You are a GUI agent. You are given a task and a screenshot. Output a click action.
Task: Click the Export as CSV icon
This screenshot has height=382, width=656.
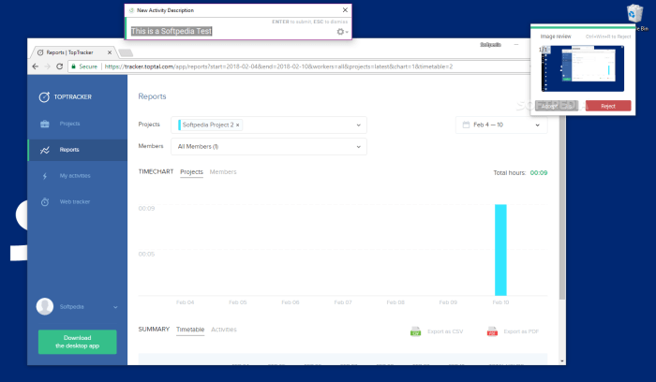click(415, 331)
